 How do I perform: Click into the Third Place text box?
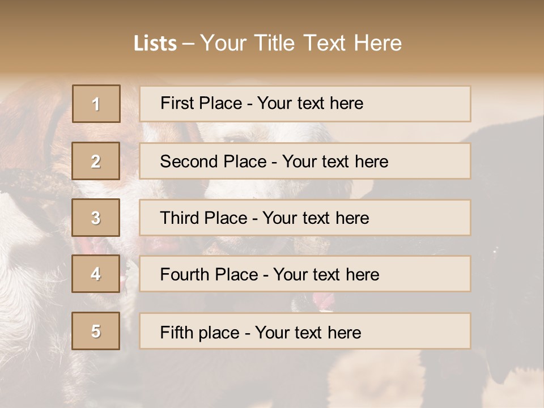(305, 218)
